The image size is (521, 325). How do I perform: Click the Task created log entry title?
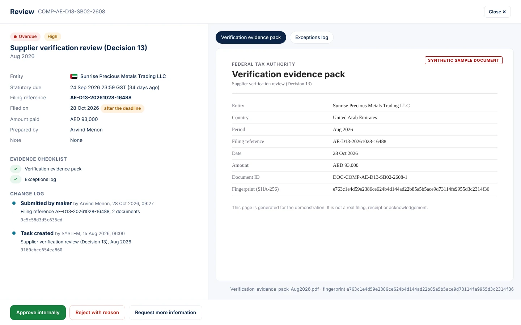point(37,233)
